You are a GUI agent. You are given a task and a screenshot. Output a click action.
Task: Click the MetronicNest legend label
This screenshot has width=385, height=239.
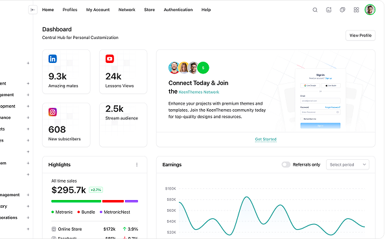click(117, 212)
